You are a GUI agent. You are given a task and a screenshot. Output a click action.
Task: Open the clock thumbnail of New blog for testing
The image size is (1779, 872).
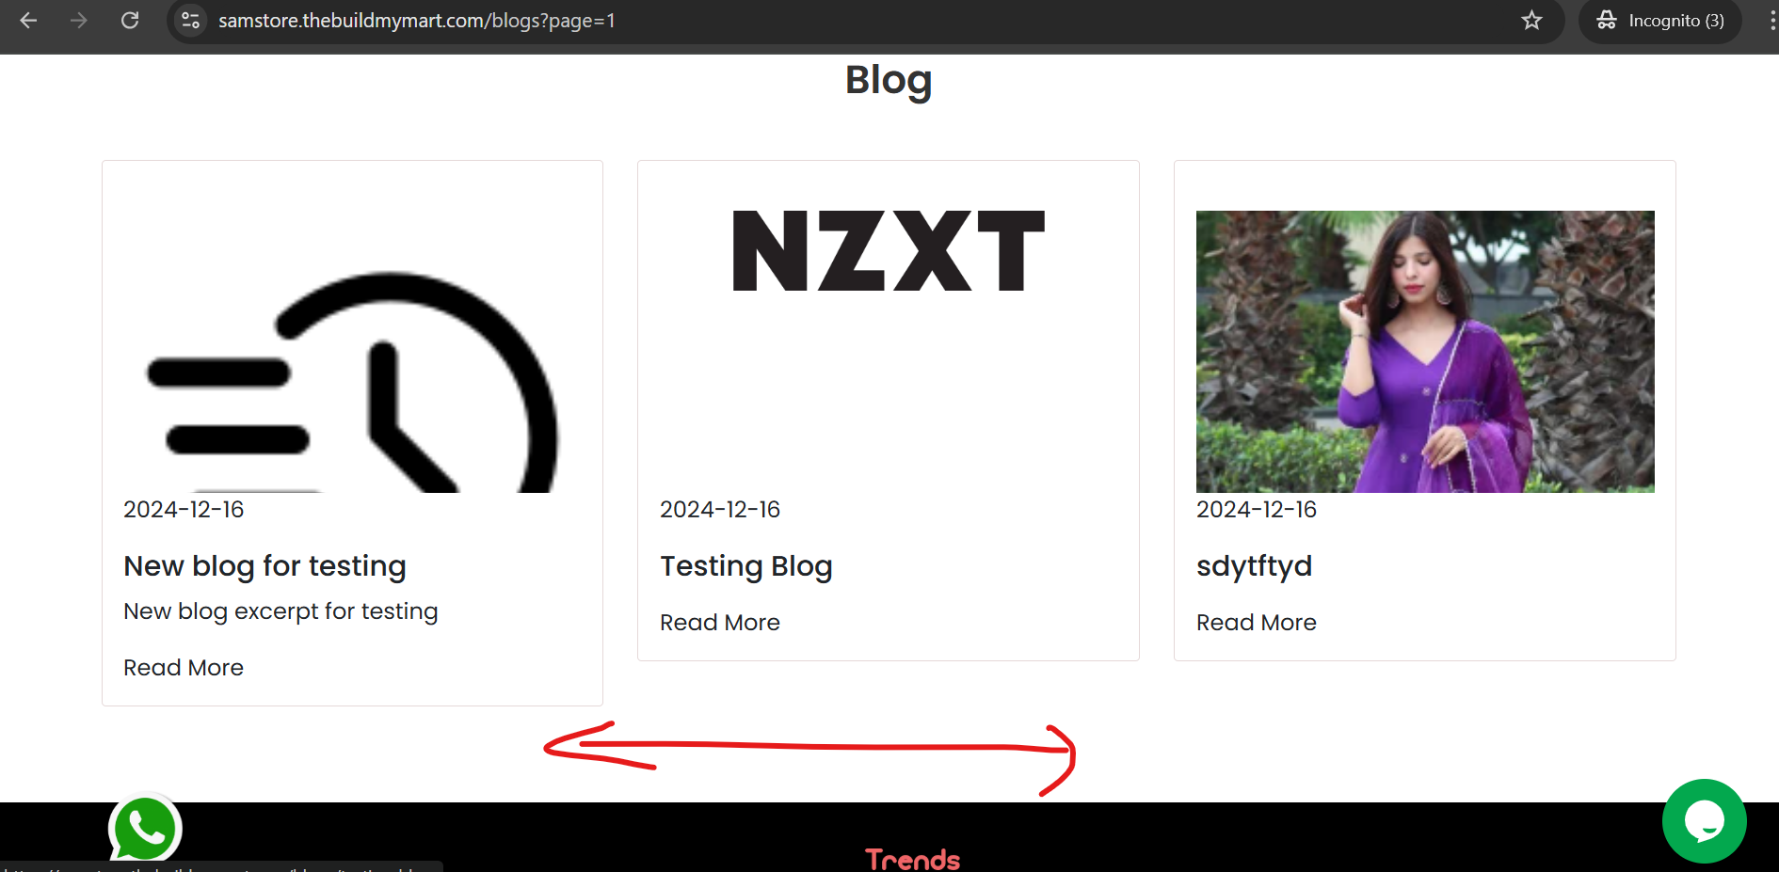(352, 352)
